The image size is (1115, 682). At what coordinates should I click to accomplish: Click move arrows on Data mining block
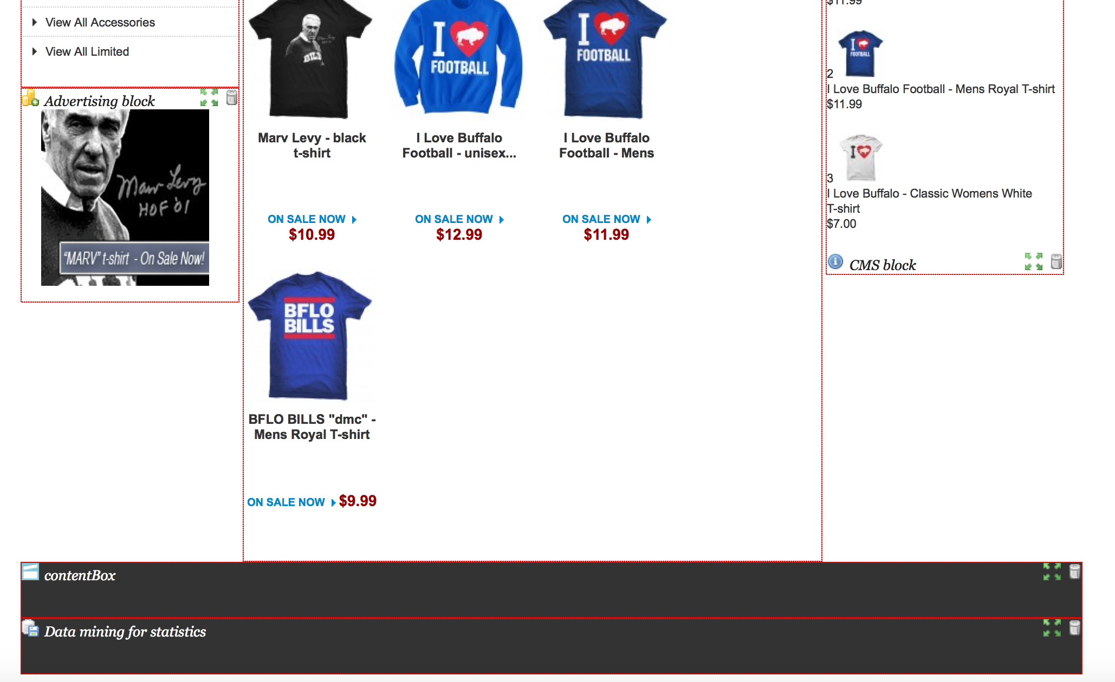pyautogui.click(x=1052, y=628)
